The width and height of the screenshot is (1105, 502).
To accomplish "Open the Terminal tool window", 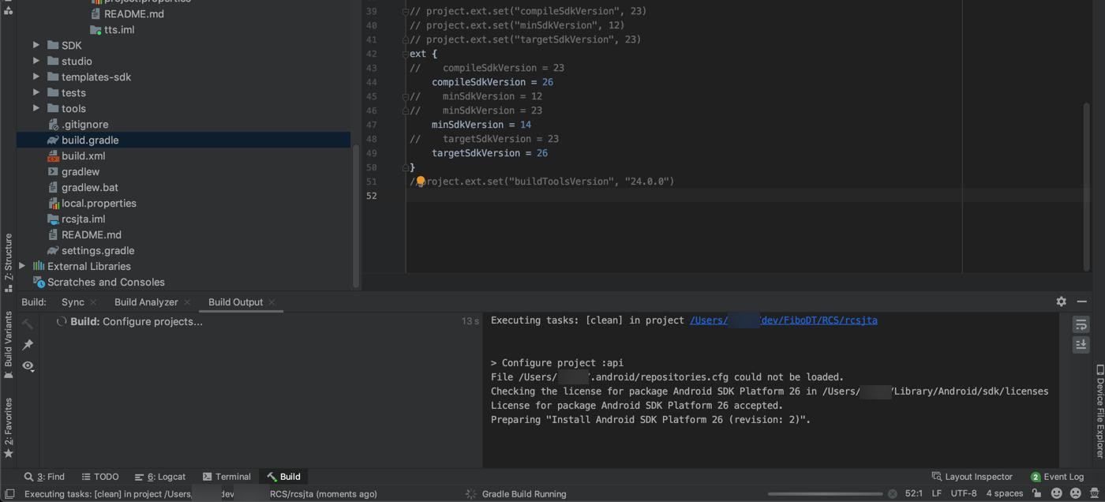I will click(x=227, y=477).
